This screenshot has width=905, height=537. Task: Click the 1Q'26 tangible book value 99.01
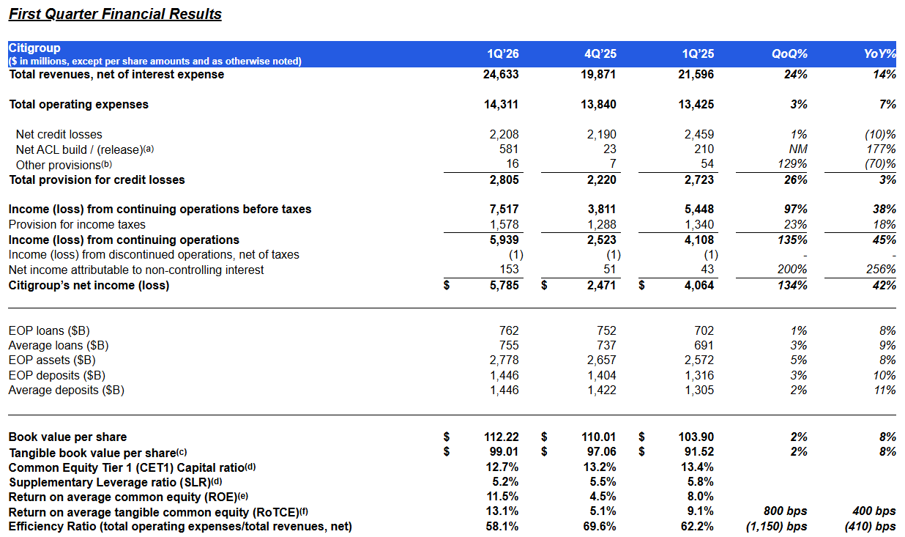coord(503,452)
